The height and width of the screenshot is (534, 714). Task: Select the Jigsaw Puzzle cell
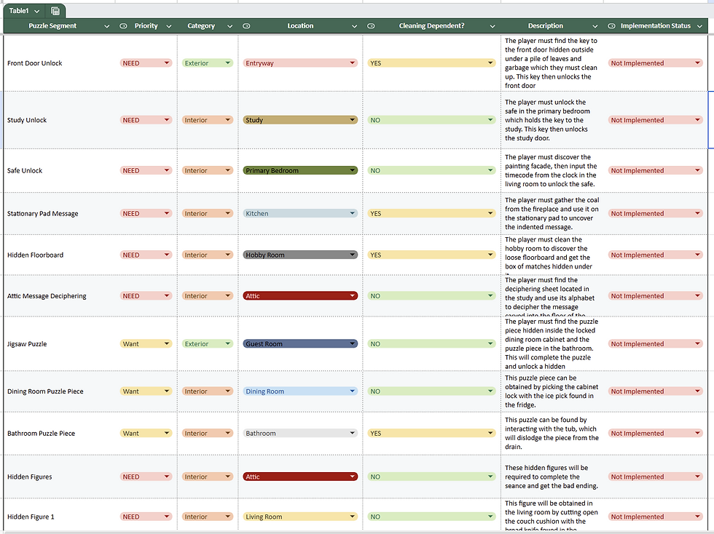click(x=60, y=344)
